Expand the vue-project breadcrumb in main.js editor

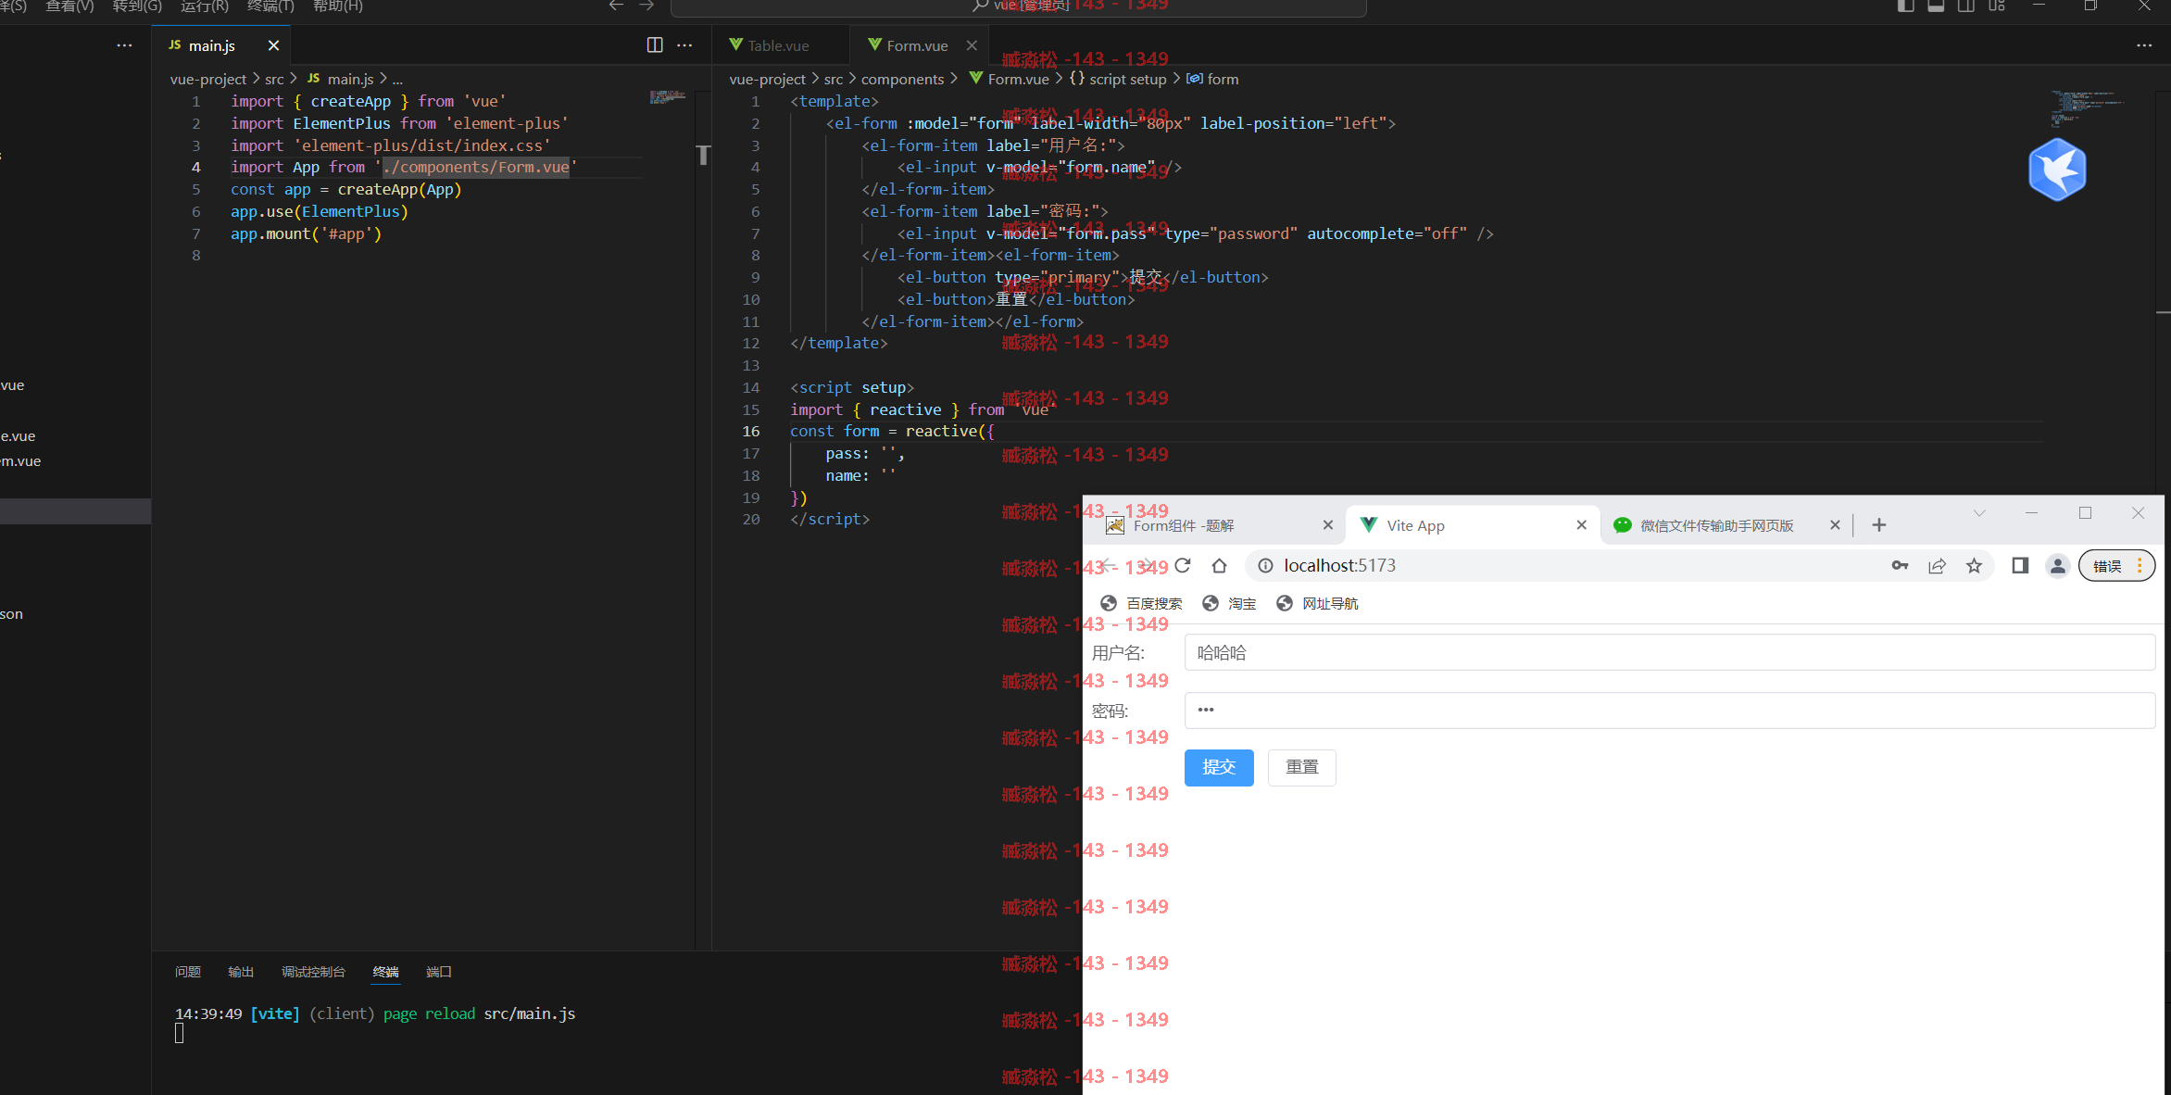[x=208, y=79]
